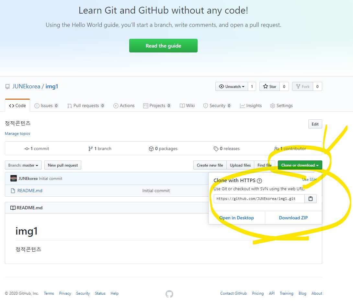
Task: Open the Pull requests tab
Action: click(86, 105)
